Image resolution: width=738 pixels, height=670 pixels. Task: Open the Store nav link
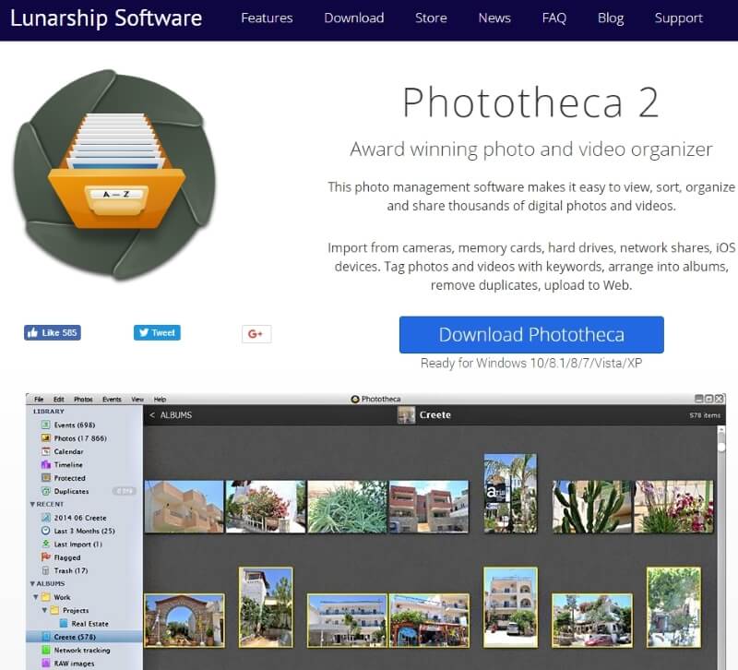click(431, 18)
